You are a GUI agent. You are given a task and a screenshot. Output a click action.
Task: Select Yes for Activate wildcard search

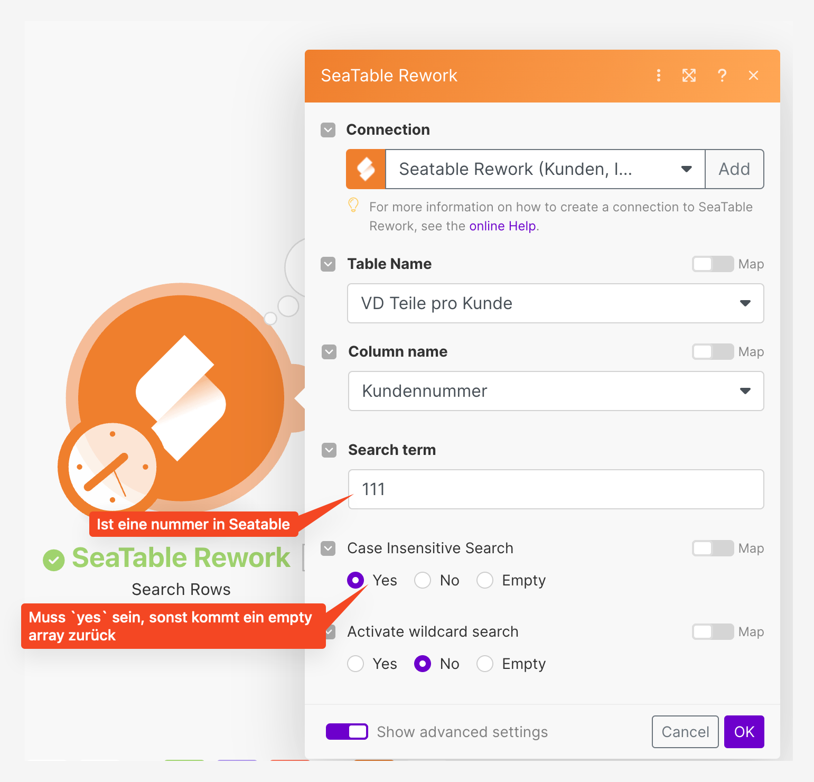coord(355,664)
